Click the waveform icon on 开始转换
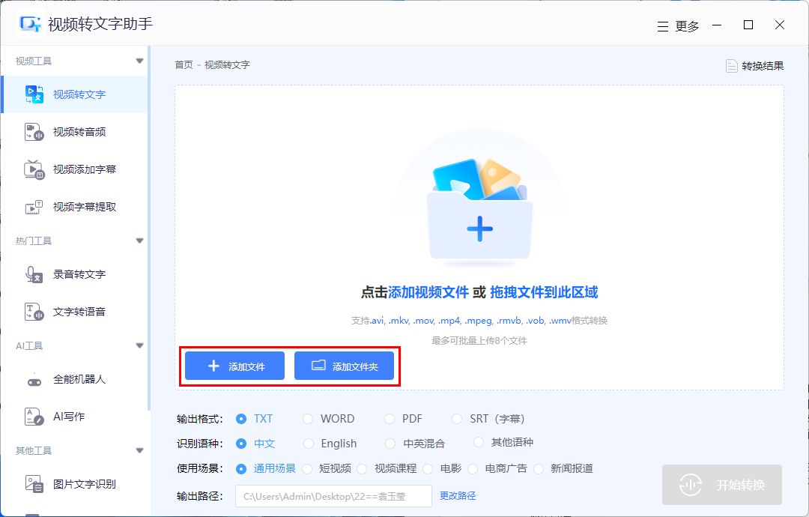809x517 pixels. point(691,485)
